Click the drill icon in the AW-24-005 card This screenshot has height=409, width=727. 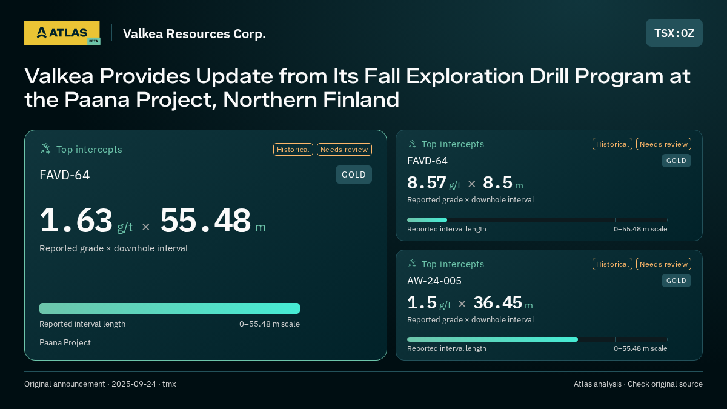(412, 264)
